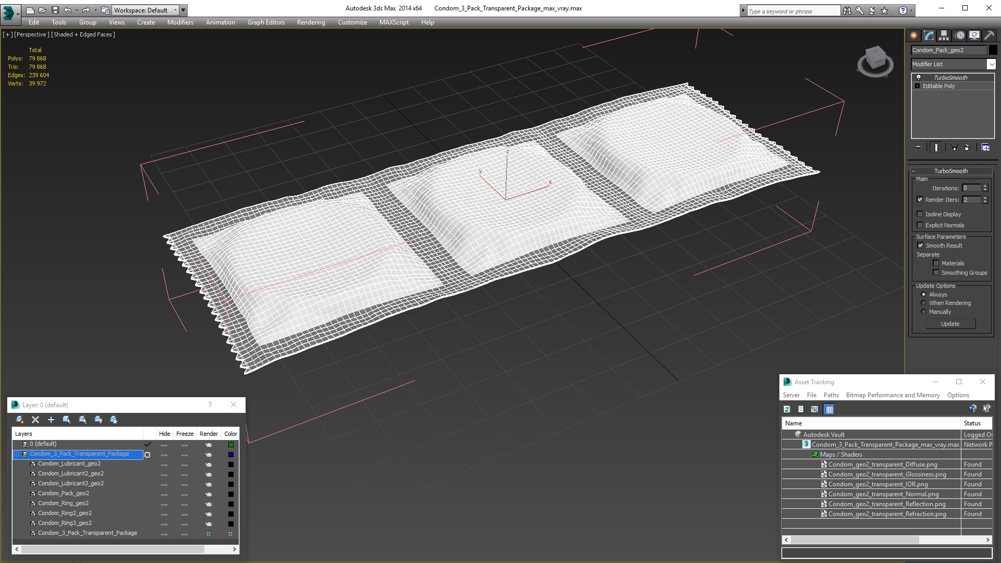Increment the Render Iters spinner up arrow

985,198
